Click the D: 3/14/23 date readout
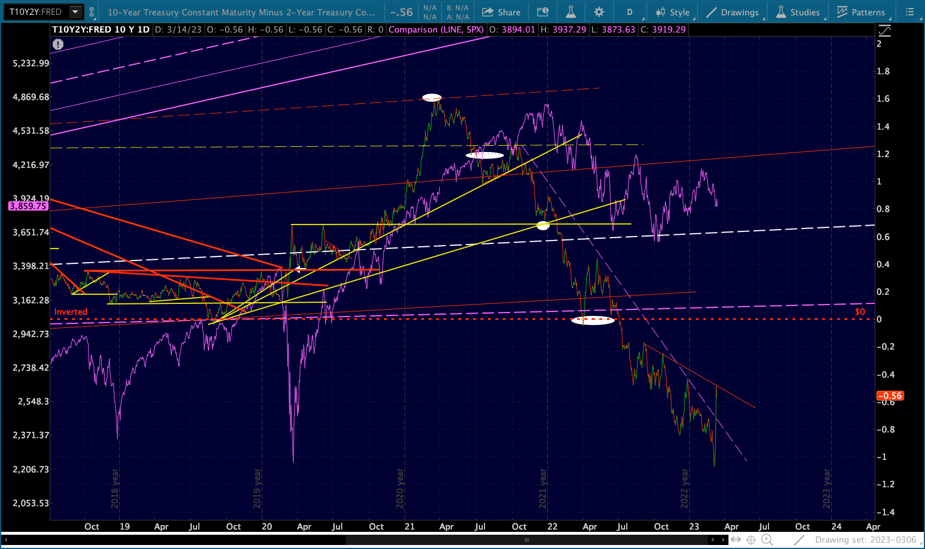Viewport: 925px width, 549px height. 178,30
